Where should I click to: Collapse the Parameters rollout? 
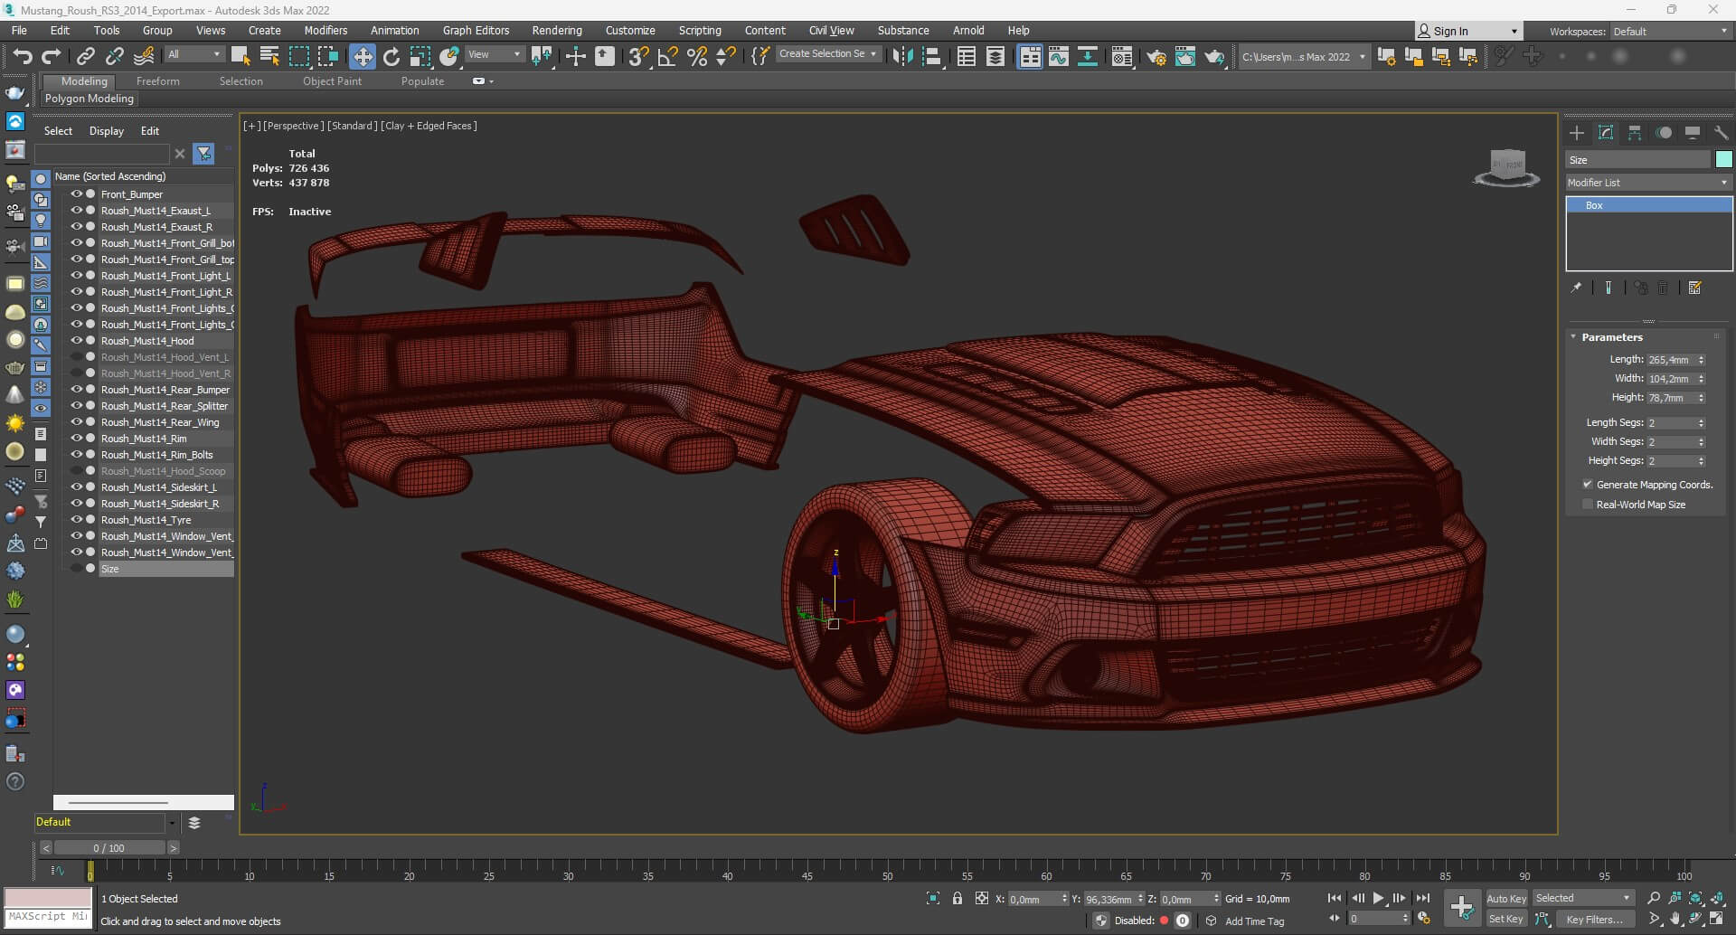click(1611, 336)
